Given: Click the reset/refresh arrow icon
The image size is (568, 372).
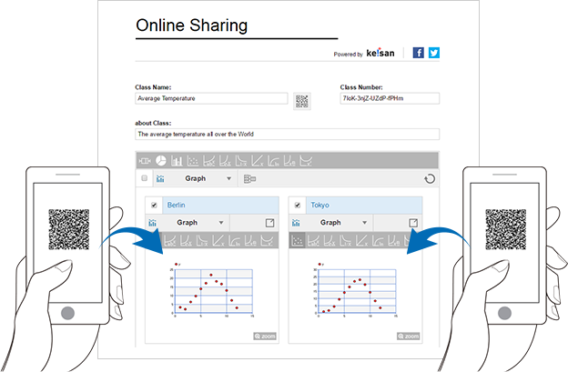Looking at the screenshot, I should pos(430,179).
